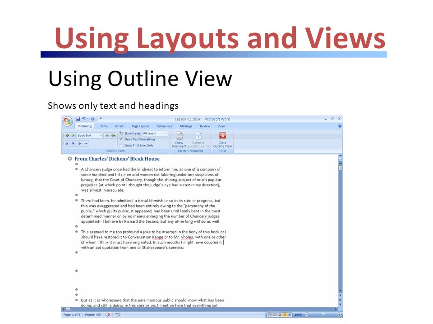Screen dimensions: 433x324
Task: Undo the last action
Action: coord(84,119)
